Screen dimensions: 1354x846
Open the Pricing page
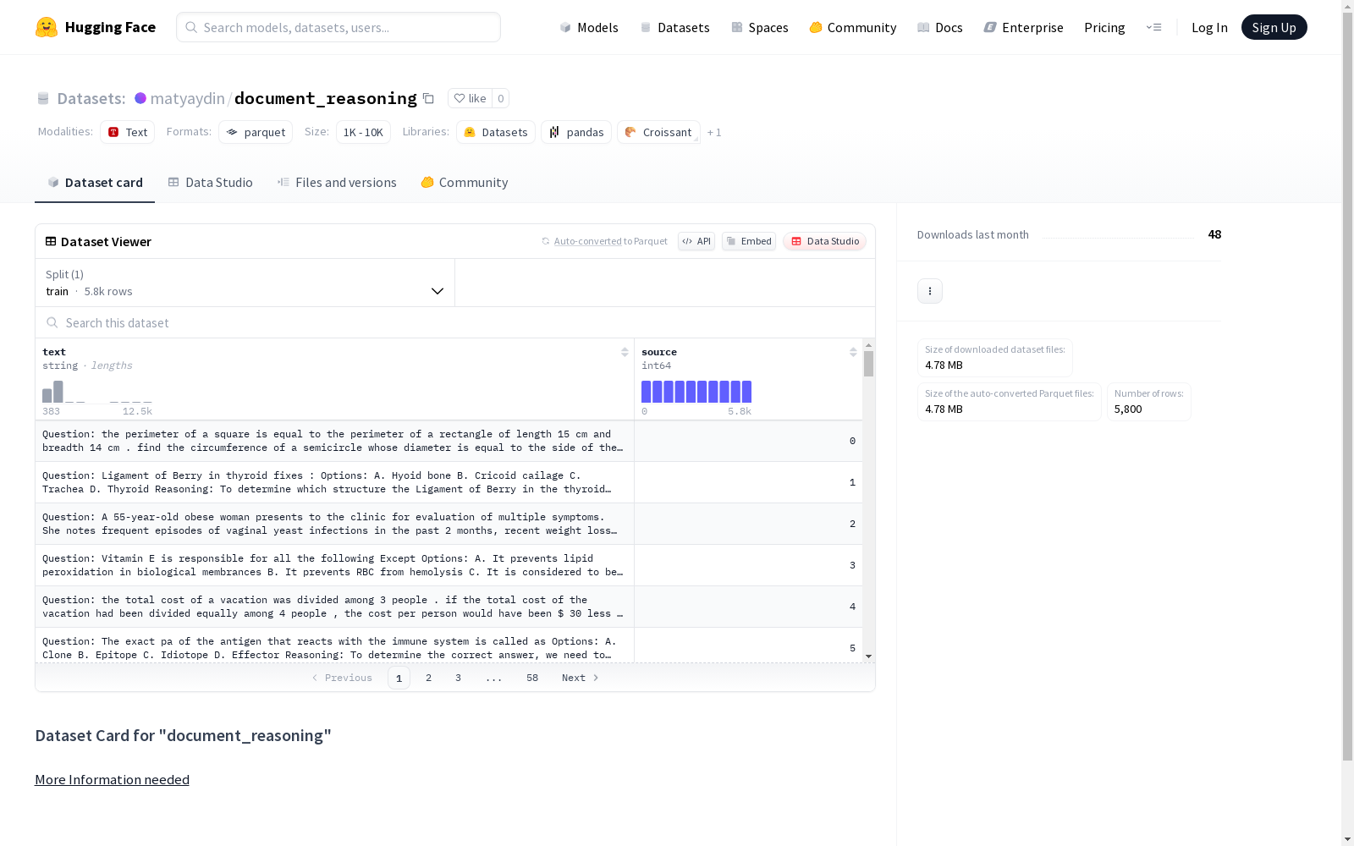[x=1104, y=27]
